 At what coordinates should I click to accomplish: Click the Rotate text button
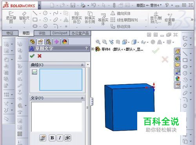pyautogui.click(x=68, y=138)
